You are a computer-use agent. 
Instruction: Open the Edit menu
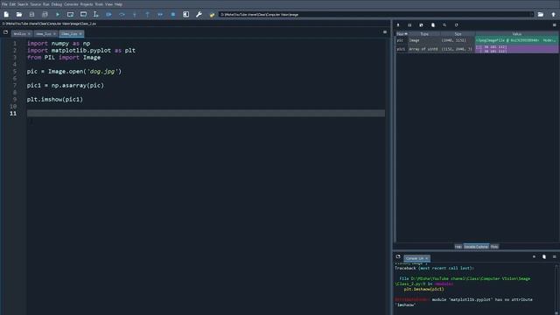tap(12, 4)
